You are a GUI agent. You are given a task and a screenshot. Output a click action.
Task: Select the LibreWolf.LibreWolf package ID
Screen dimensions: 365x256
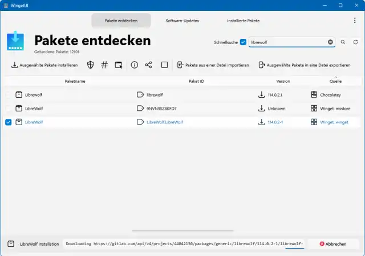(165, 122)
